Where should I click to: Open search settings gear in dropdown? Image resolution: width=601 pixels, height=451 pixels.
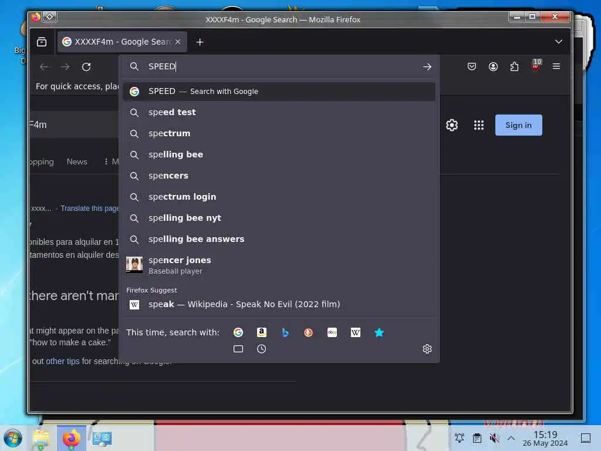427,349
